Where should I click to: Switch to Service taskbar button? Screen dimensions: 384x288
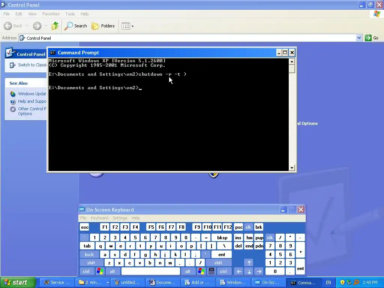57,282
